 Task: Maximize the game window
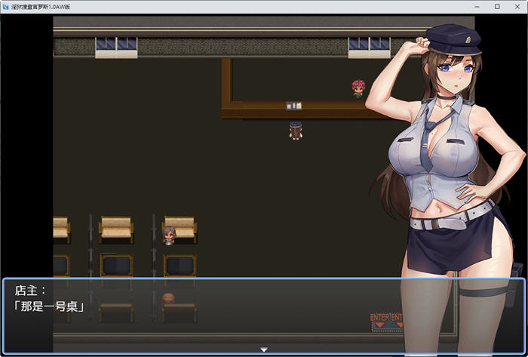(x=496, y=6)
